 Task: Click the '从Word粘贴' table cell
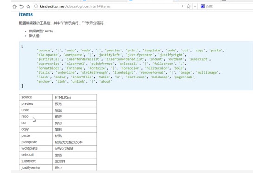75,148
